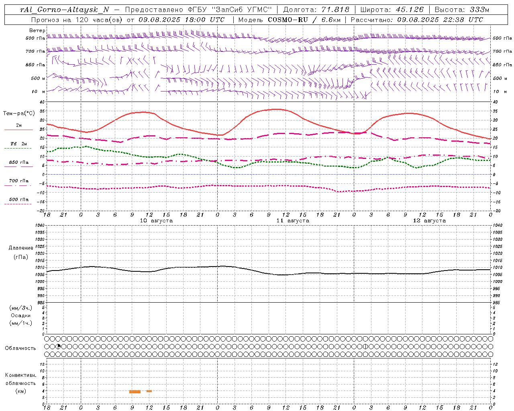Click the '10 августа' date label

[156, 221]
